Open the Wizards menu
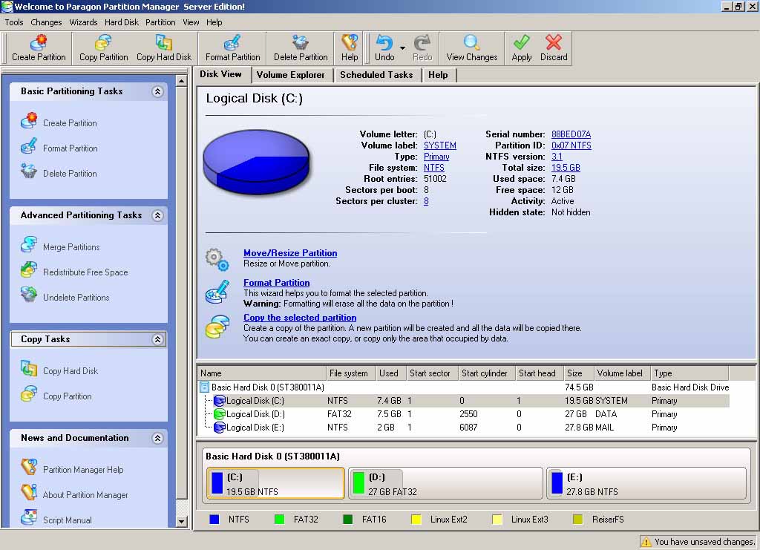Viewport: 760px width, 550px height. pos(83,22)
